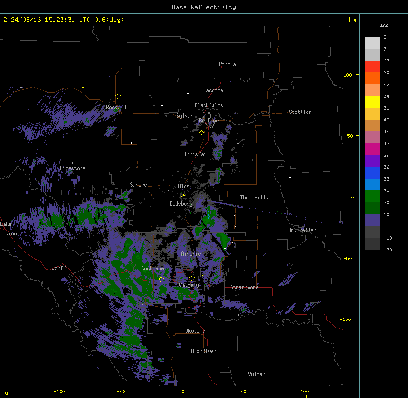The width and height of the screenshot is (408, 398).
Task: Click the Lake Louise label
Action: pos(8,229)
